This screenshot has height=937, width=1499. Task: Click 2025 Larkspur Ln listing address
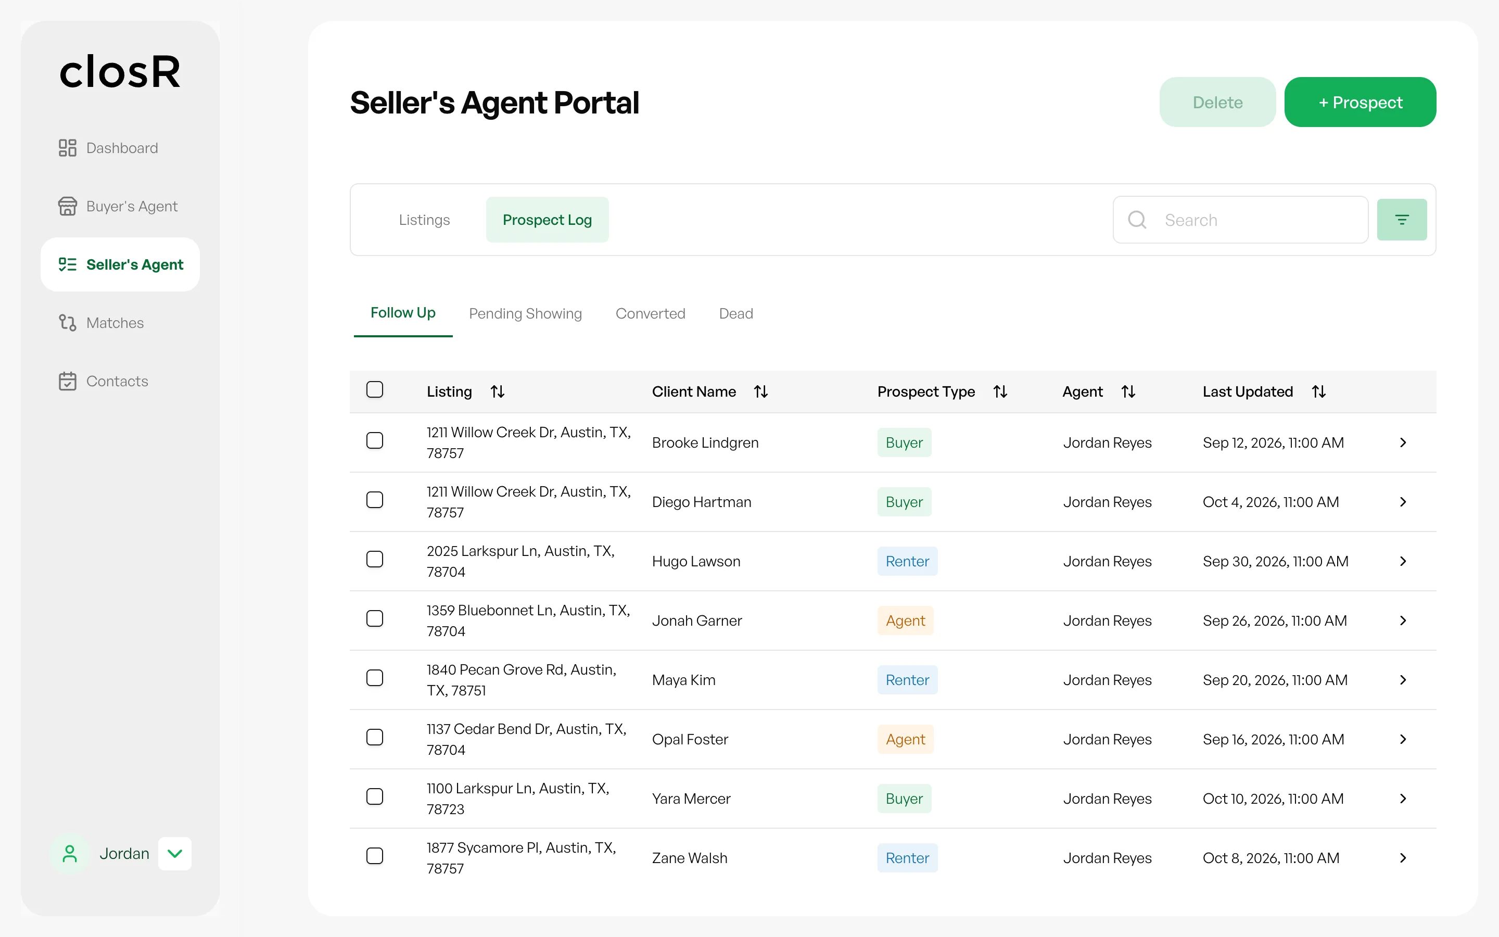(521, 562)
